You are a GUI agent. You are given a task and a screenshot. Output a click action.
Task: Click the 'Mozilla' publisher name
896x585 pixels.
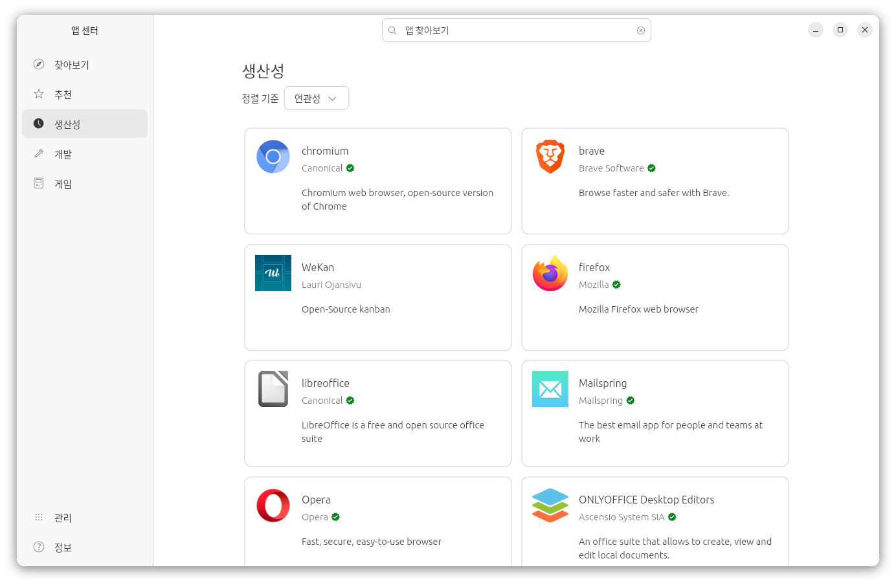[x=594, y=285]
